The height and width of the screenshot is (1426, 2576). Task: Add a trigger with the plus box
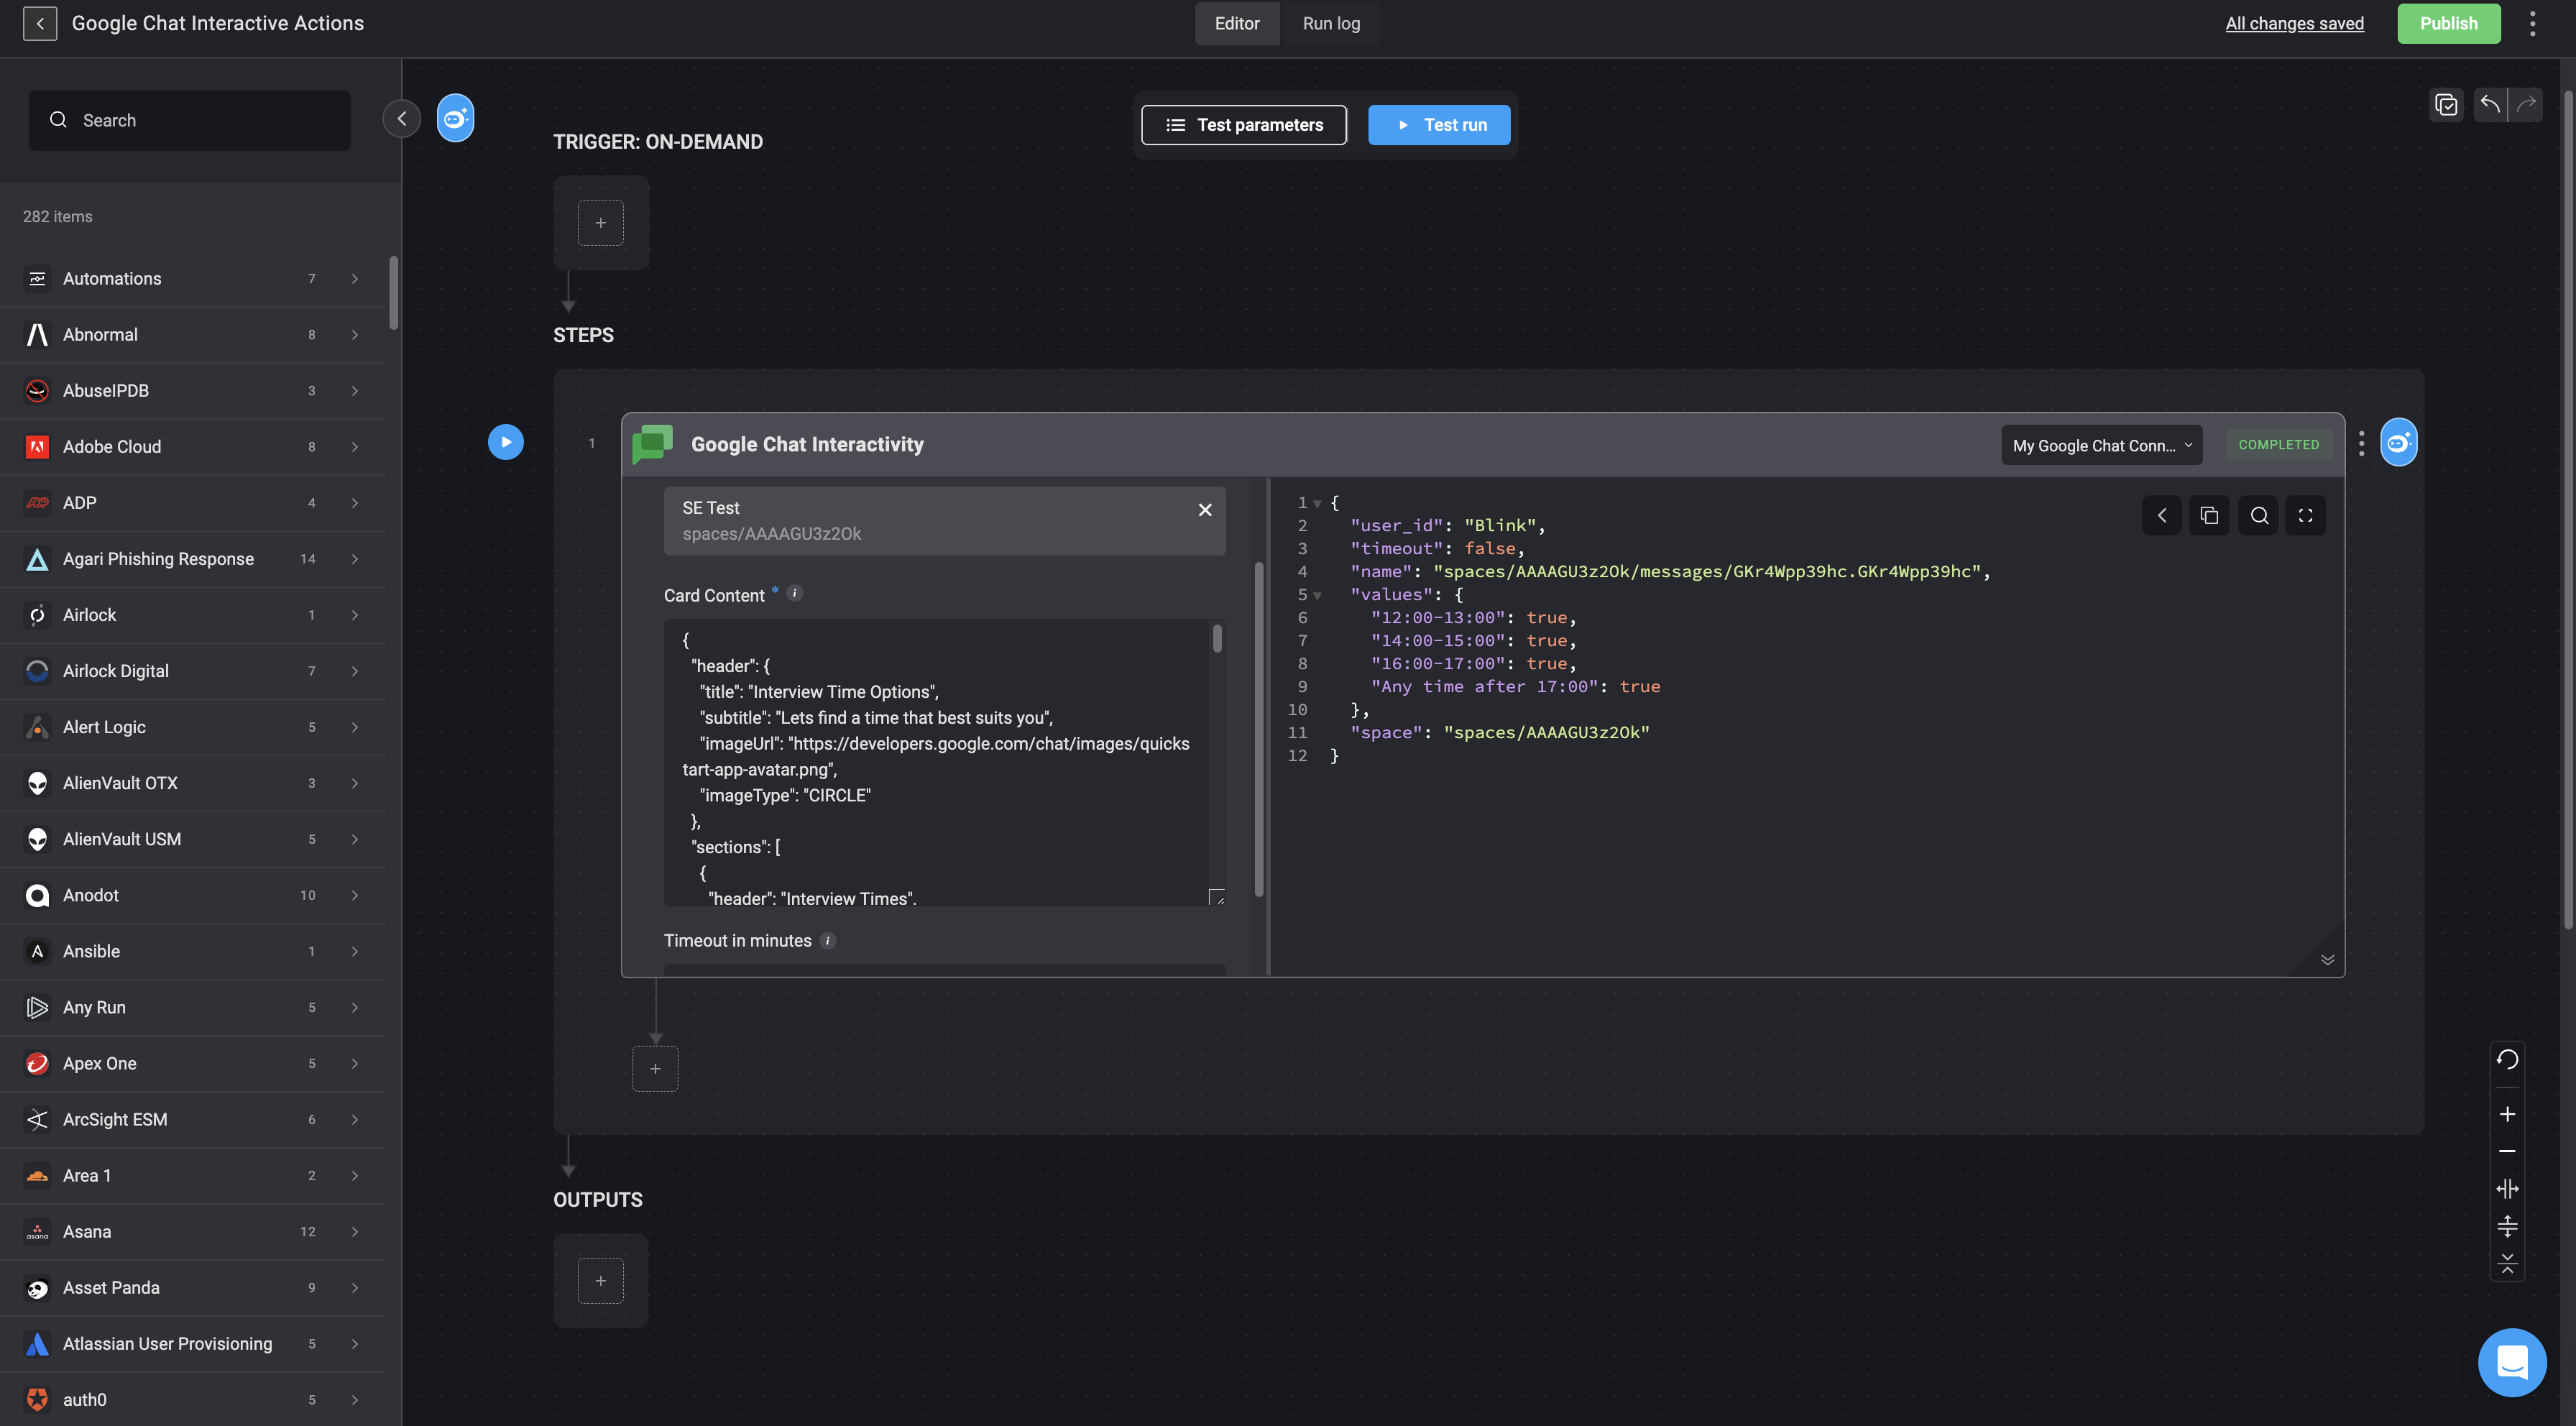pyautogui.click(x=600, y=223)
